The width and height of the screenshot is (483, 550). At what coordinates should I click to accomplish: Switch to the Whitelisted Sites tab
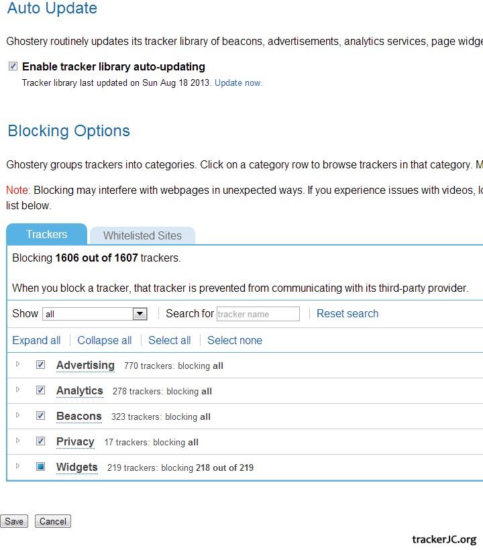point(142,235)
